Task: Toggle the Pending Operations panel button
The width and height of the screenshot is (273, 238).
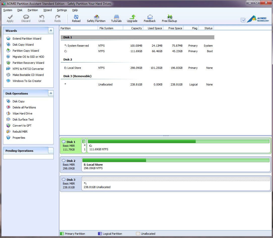Action: (51, 151)
